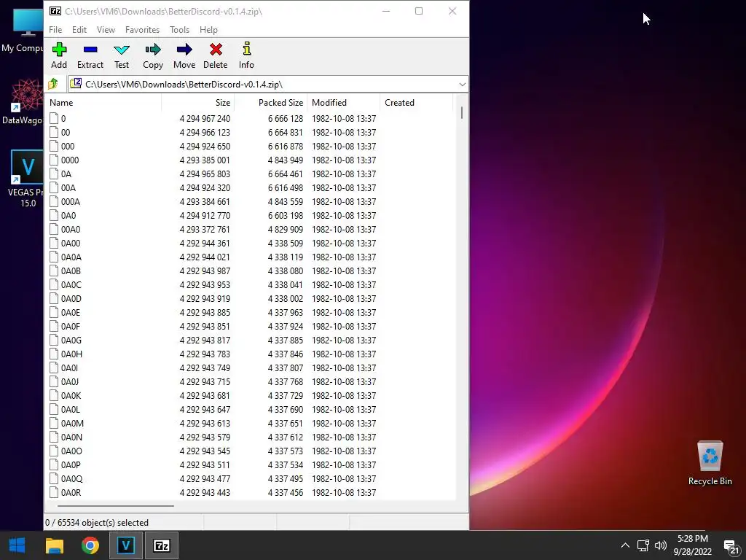Open the View menu
The height and width of the screenshot is (560, 746).
106,29
